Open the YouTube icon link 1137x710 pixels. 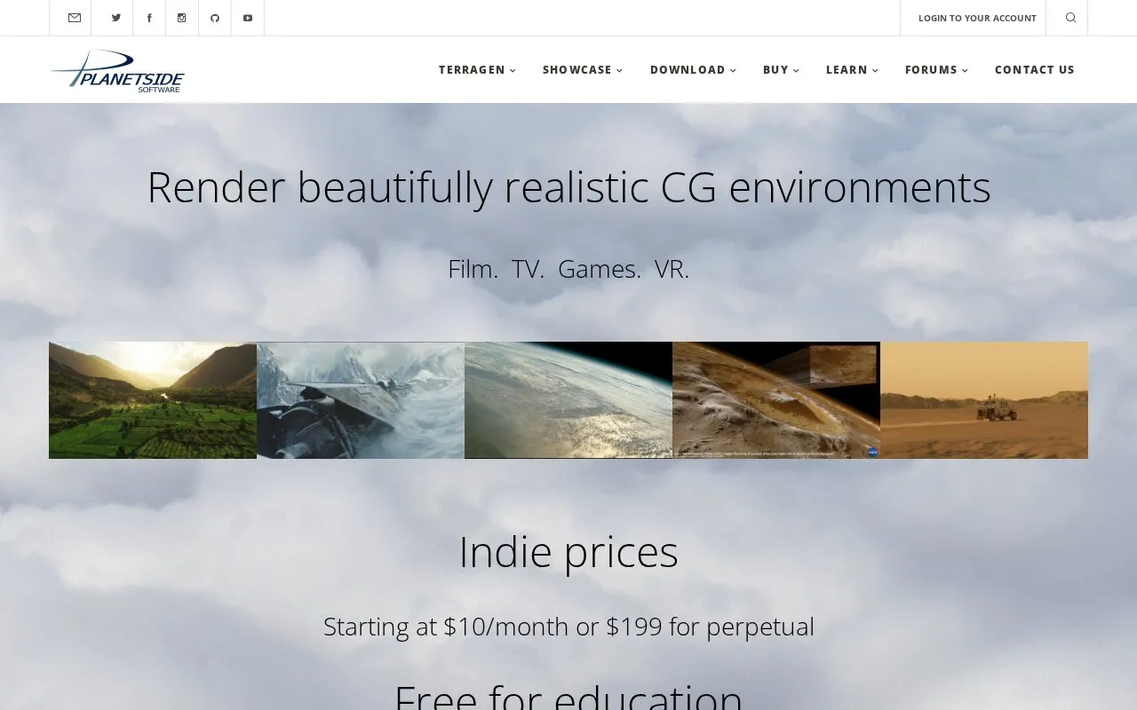tap(248, 18)
